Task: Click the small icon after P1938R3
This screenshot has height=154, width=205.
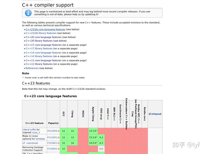Action: tap(58, 143)
